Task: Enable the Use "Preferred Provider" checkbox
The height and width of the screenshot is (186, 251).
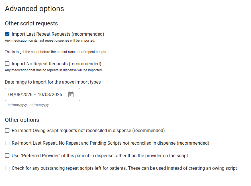Action: 7,155
